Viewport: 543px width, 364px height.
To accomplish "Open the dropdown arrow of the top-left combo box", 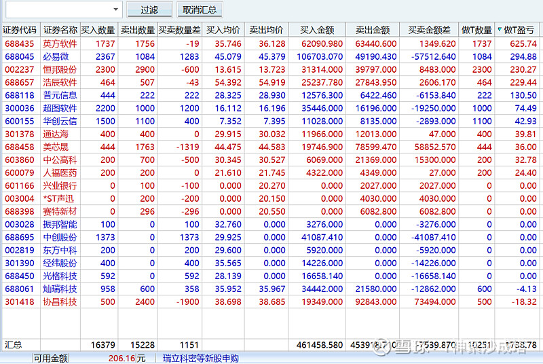I will pos(116,10).
